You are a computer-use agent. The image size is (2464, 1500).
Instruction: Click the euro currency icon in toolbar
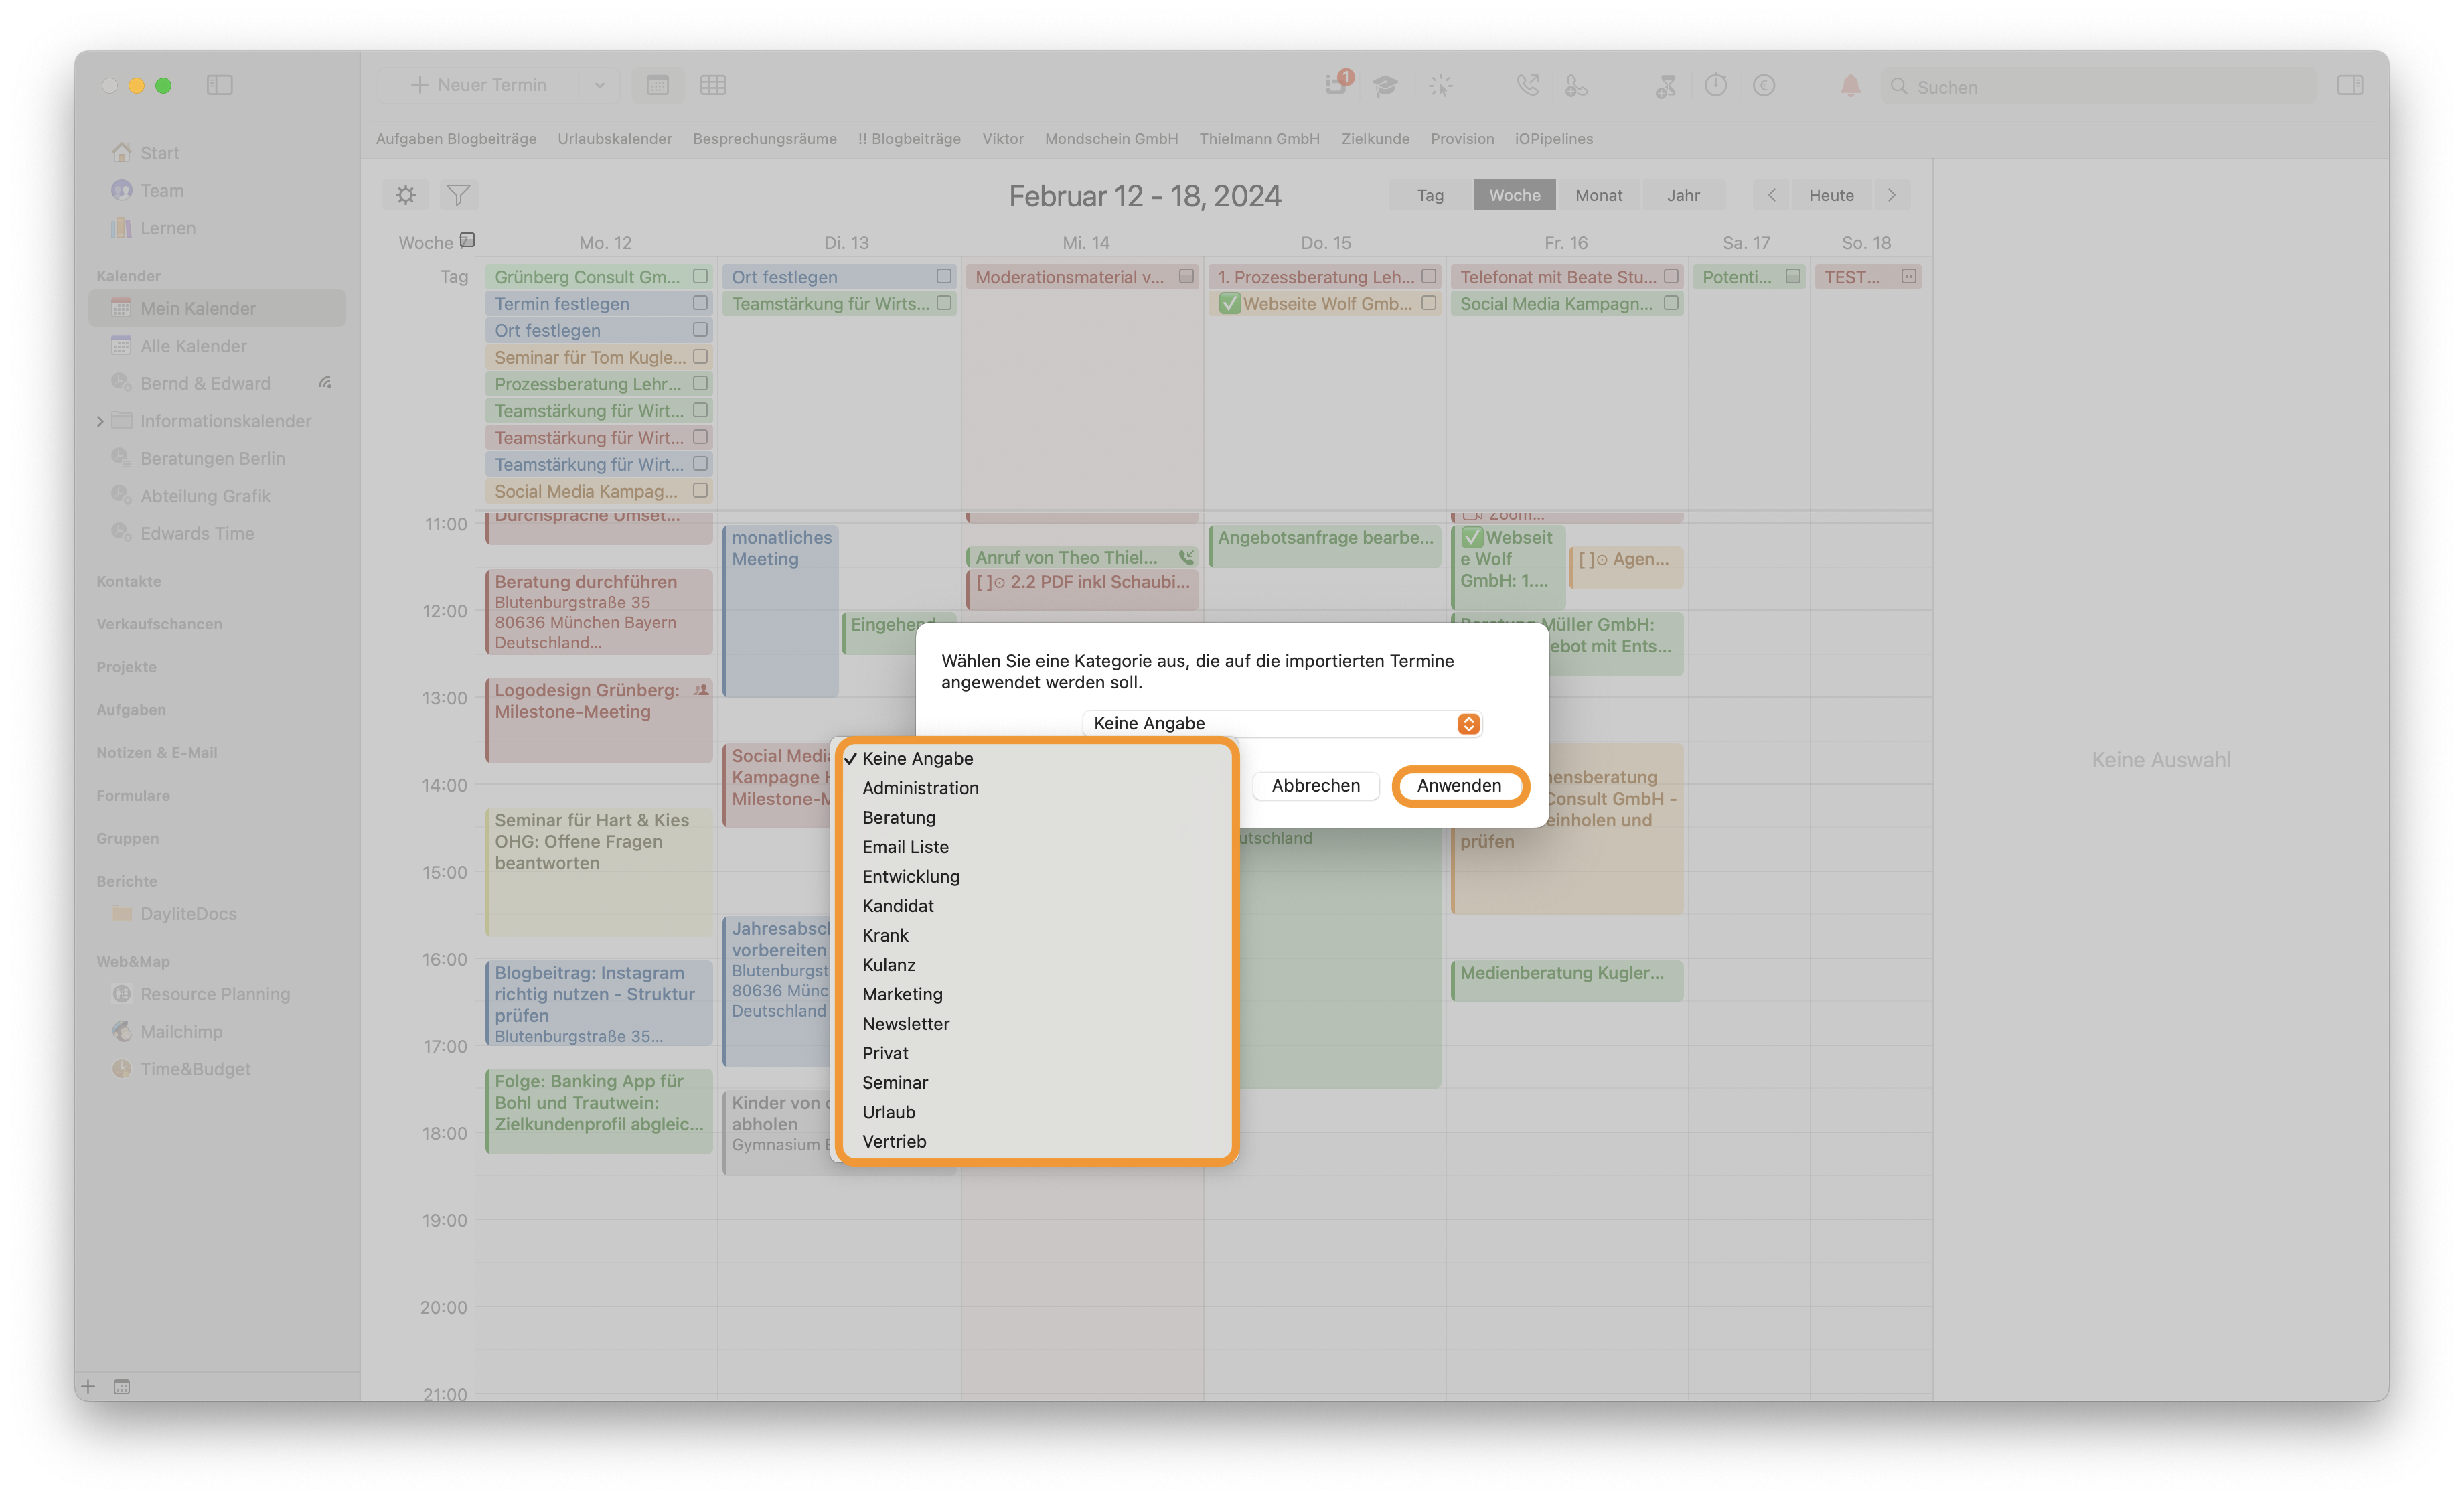click(x=1764, y=86)
